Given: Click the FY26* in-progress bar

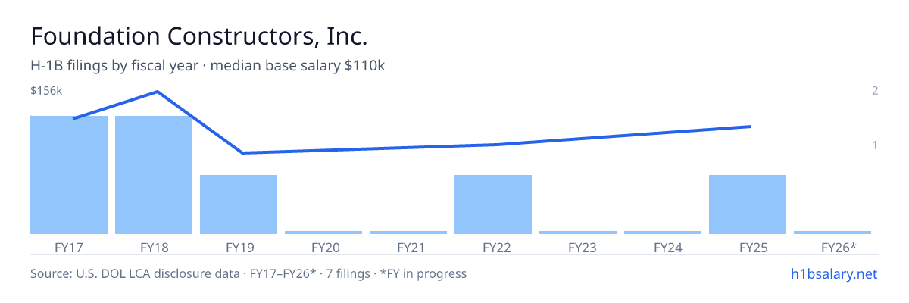Looking at the screenshot, I should pyautogui.click(x=832, y=233).
